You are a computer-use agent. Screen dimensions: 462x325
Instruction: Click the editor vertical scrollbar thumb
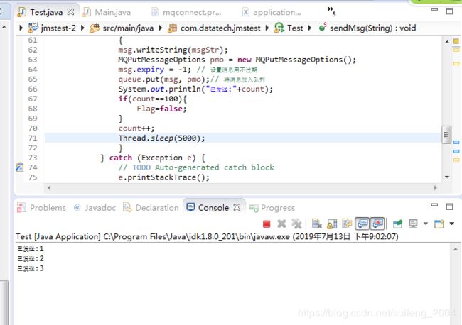pos(446,135)
